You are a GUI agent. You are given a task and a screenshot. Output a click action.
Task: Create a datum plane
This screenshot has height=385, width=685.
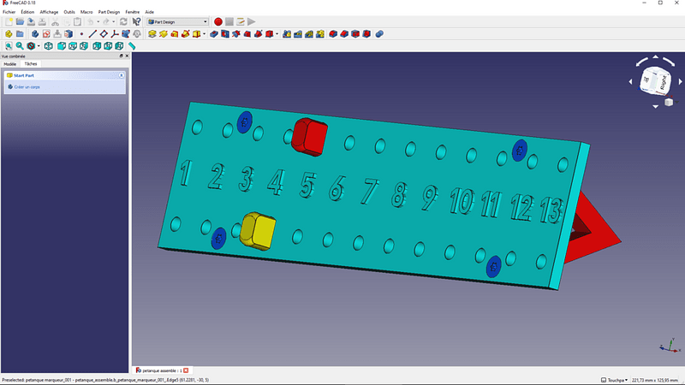[x=104, y=34]
